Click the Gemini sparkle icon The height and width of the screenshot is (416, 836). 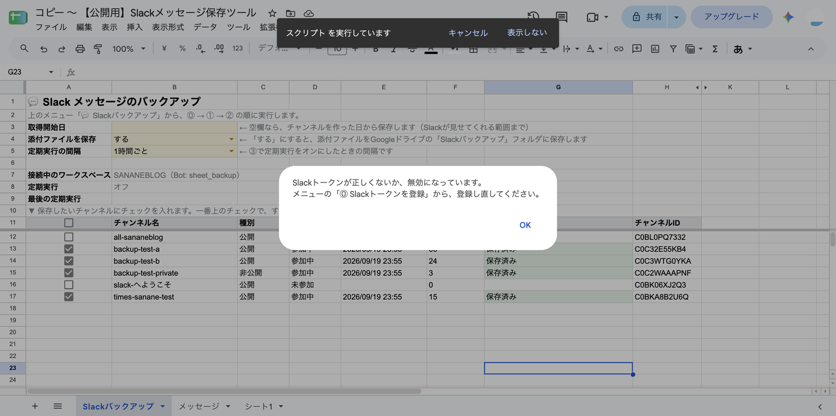click(x=788, y=17)
